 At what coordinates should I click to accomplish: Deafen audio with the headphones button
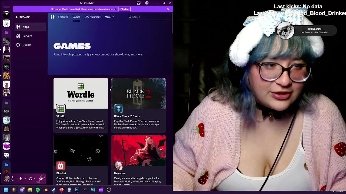(31, 179)
